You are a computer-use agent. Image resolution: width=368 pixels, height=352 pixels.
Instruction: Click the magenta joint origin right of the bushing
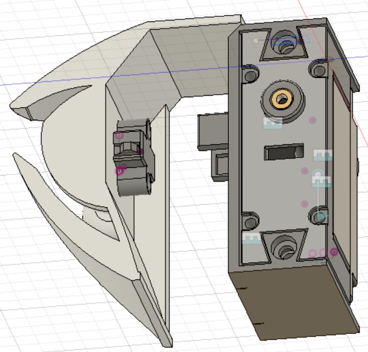[313, 120]
